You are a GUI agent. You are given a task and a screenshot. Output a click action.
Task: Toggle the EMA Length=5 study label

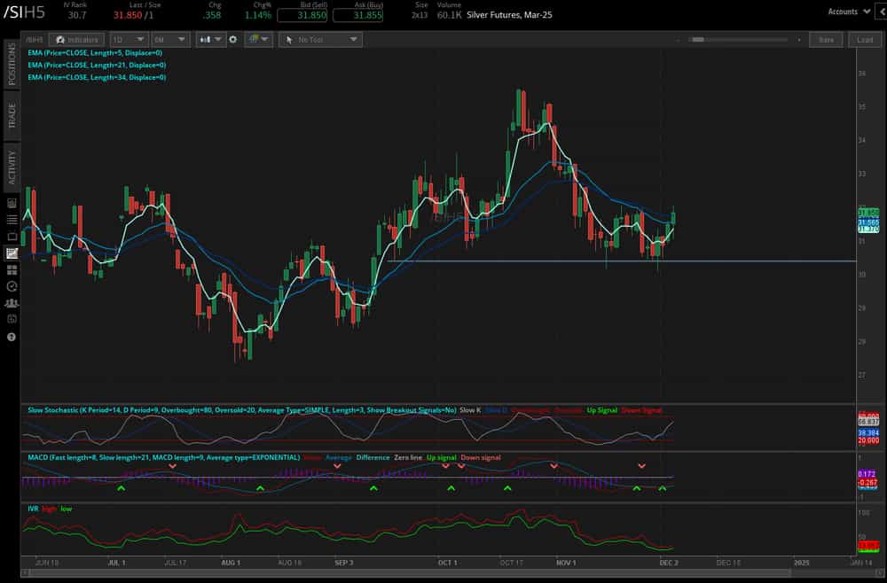pos(93,53)
